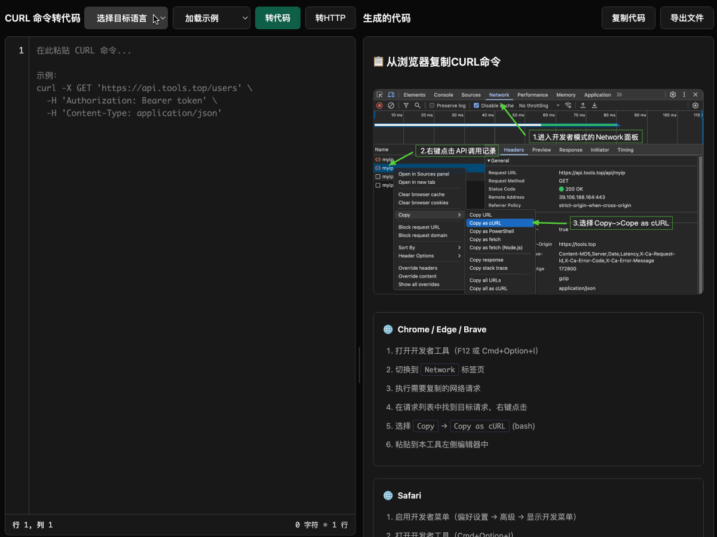Click the globe icon beside Chrome / Edge / Brave
The width and height of the screenshot is (717, 537).
(388, 329)
